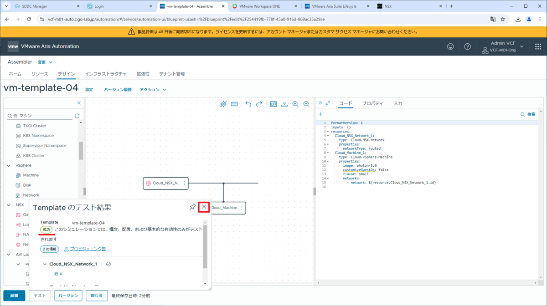Collapse the AVI Load Balancer category
Image resolution: width=547 pixels, height=306 pixels.
coord(9,255)
